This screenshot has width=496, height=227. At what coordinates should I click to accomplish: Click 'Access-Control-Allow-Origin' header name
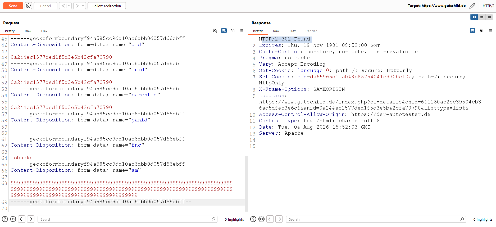(x=302, y=114)
